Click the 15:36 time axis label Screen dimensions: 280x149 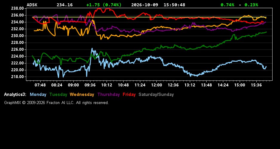[256, 85]
